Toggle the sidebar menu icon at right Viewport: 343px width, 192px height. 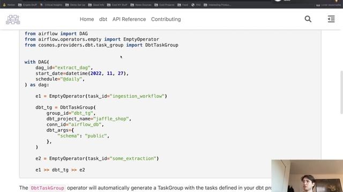(x=331, y=19)
